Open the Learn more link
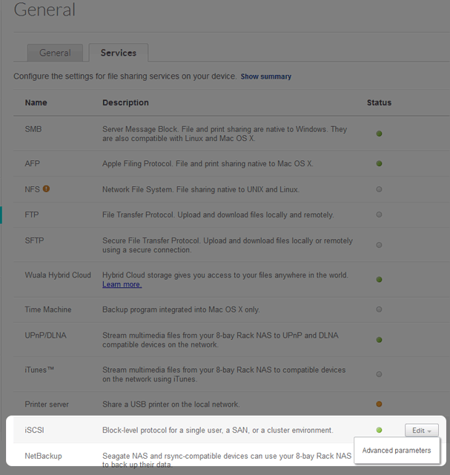Viewport: 450px width, 475px height. coord(122,284)
